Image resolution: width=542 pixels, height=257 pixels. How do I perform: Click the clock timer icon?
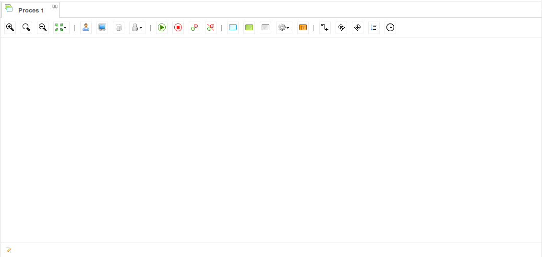(390, 28)
